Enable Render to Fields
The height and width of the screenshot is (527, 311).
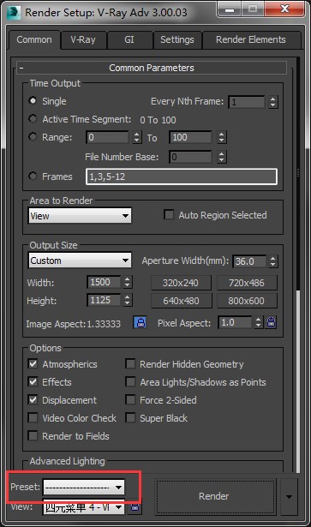pyautogui.click(x=33, y=436)
